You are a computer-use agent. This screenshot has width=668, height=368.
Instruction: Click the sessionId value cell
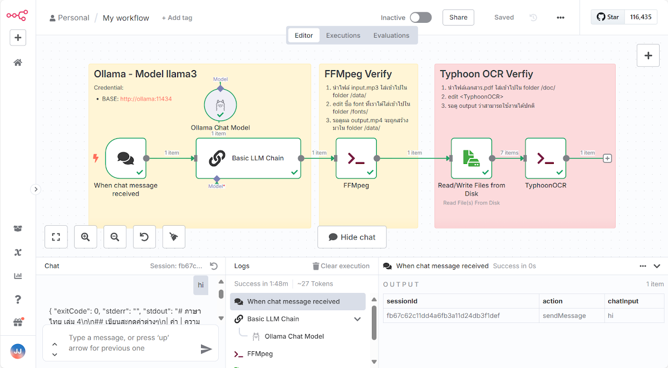[461, 316]
